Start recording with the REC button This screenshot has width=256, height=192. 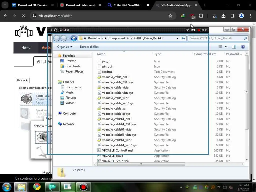(202, 30)
